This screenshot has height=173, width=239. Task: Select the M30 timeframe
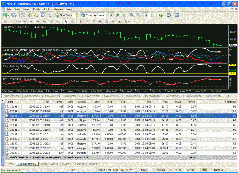[25, 21]
